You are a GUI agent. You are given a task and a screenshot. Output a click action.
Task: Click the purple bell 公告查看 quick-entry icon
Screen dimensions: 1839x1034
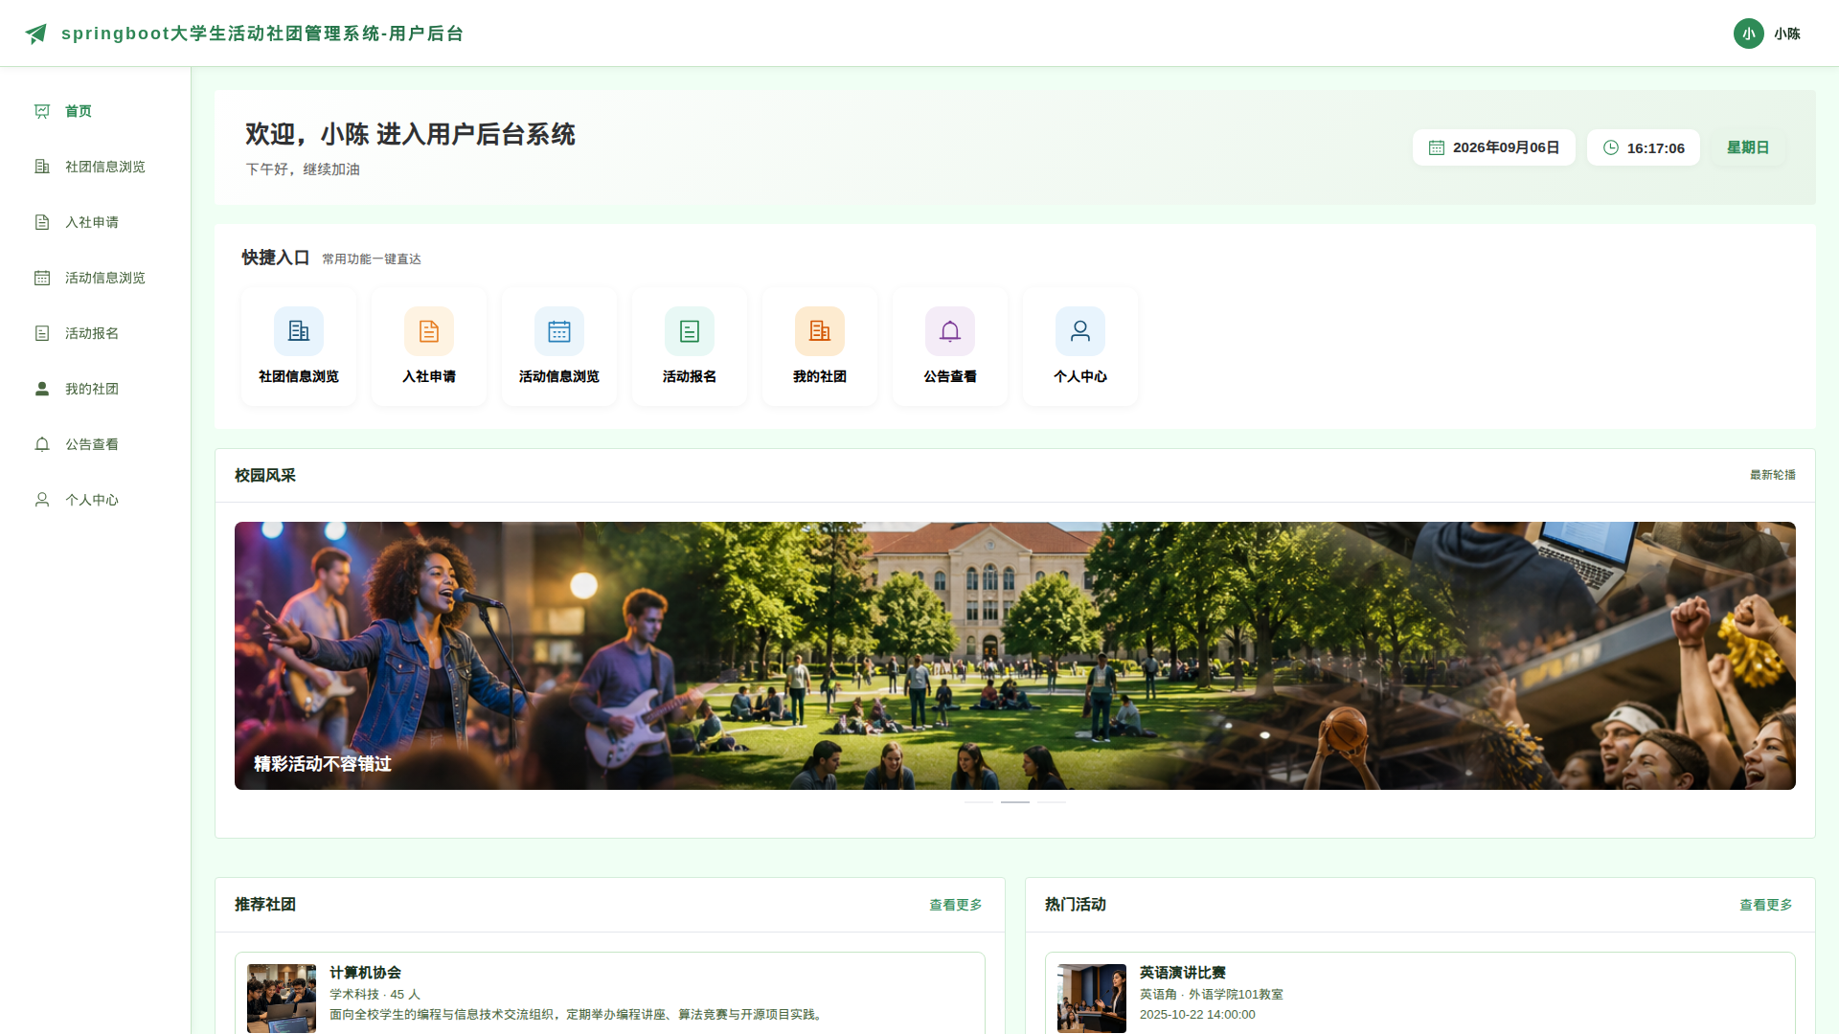coord(950,331)
